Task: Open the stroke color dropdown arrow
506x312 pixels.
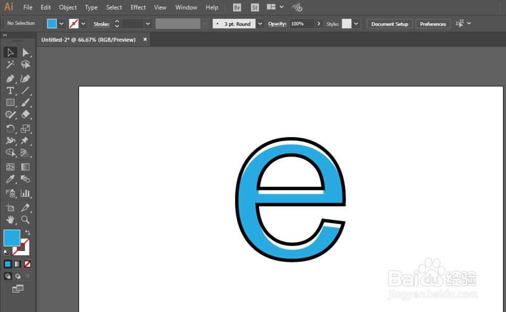Action: 83,24
